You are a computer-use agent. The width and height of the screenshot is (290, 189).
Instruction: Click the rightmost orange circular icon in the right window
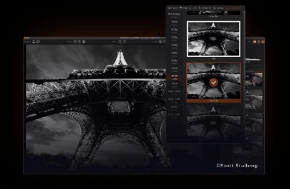click(x=262, y=42)
